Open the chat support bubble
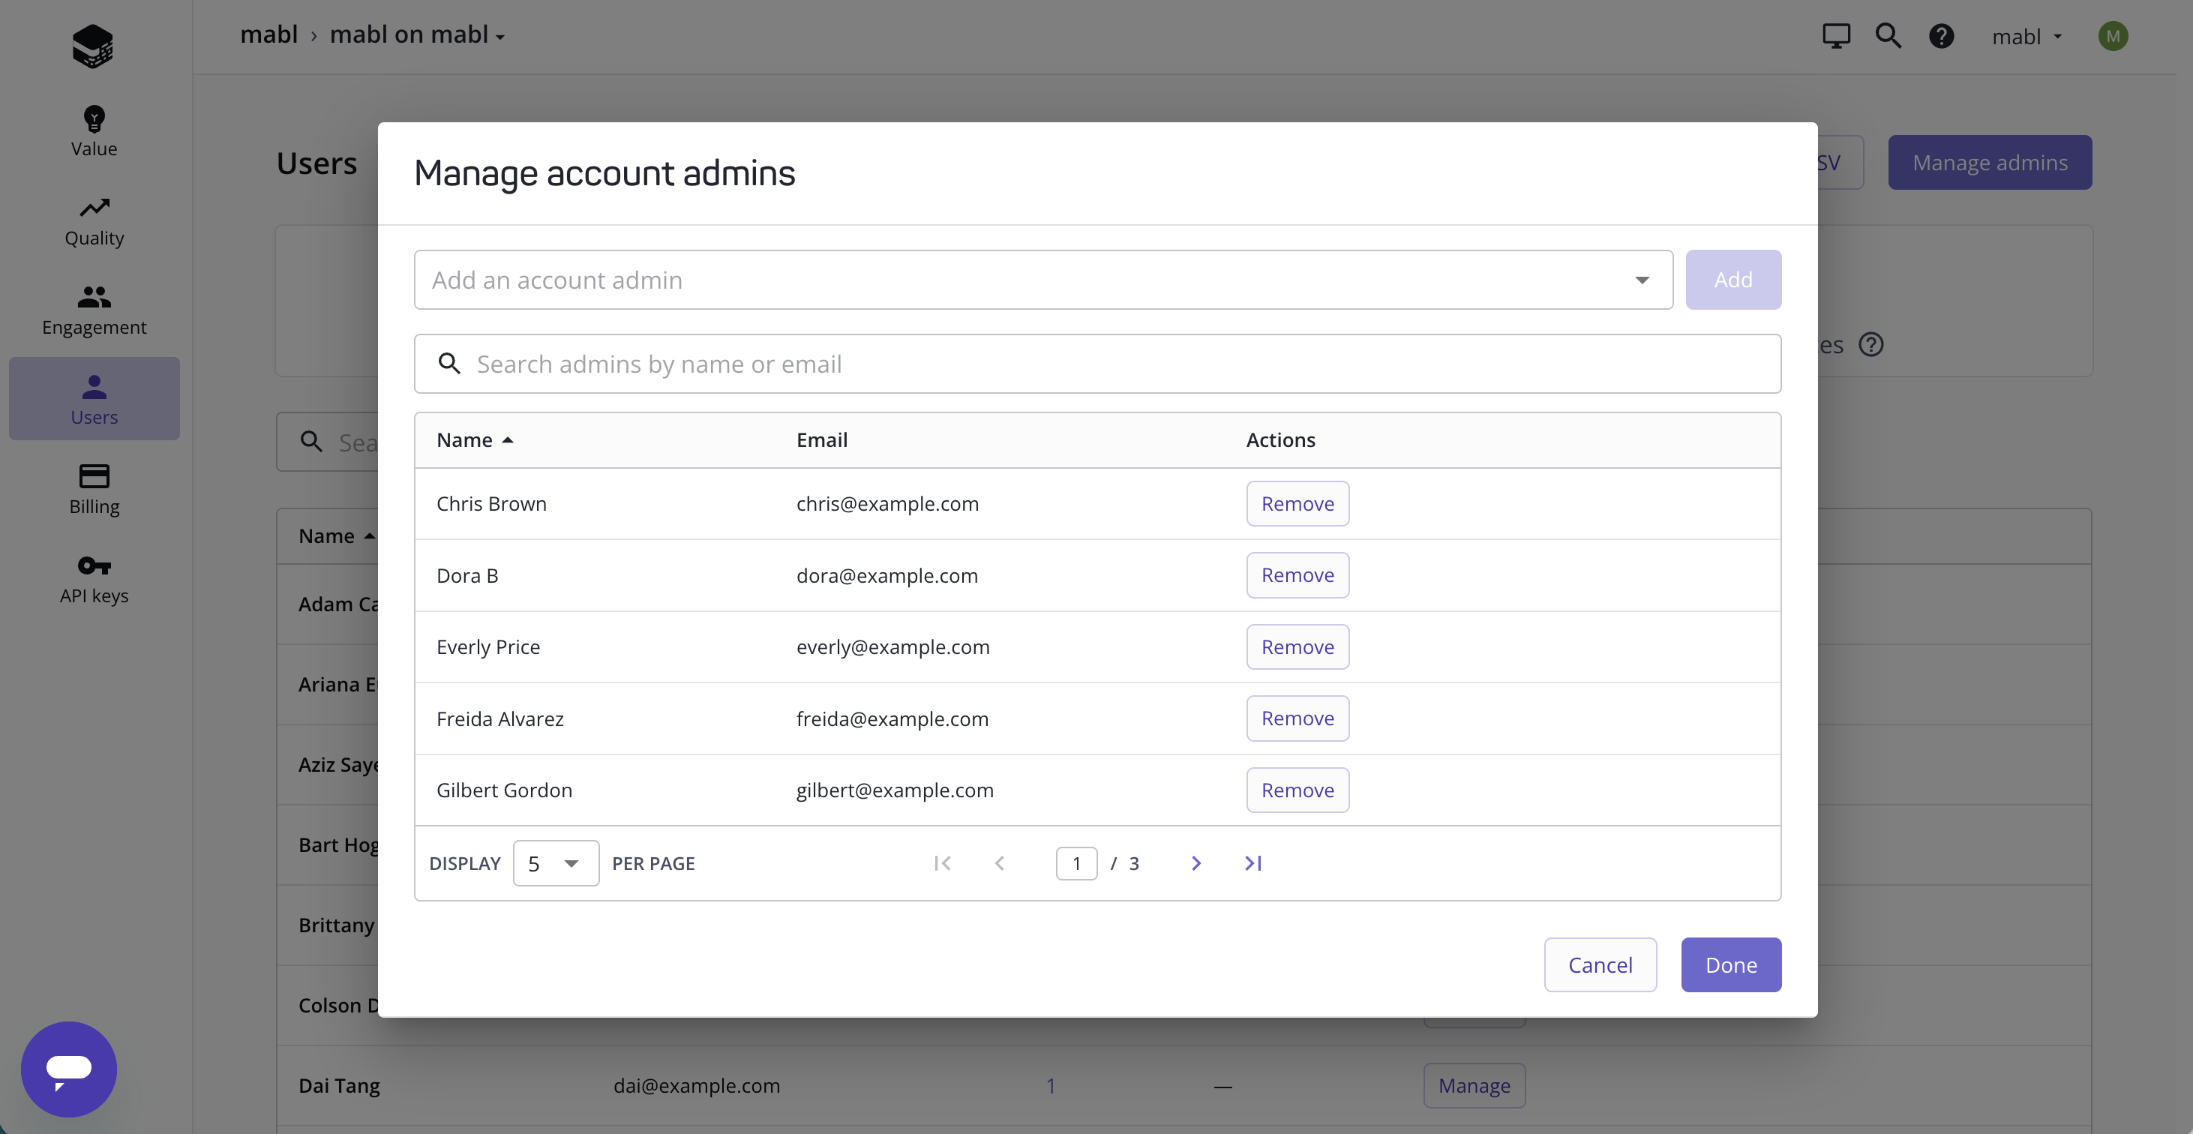 tap(69, 1069)
